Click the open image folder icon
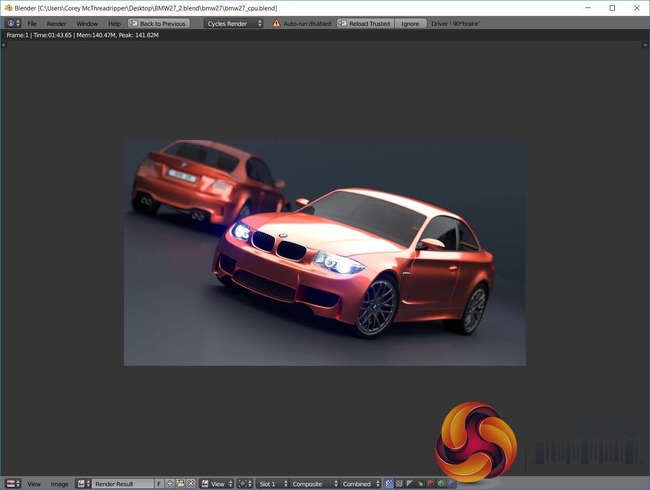The image size is (650, 490). point(180,484)
